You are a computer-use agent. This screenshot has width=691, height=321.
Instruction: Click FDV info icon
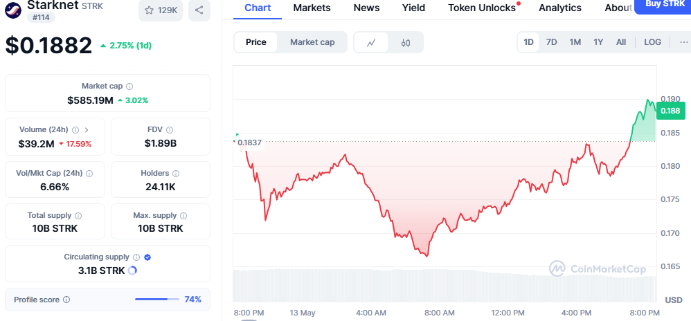[x=170, y=130]
